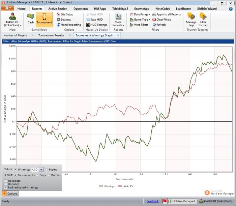Viewport: 236px width, 206px height.
Task: Refresh the report
Action: pyautogui.click(x=159, y=25)
